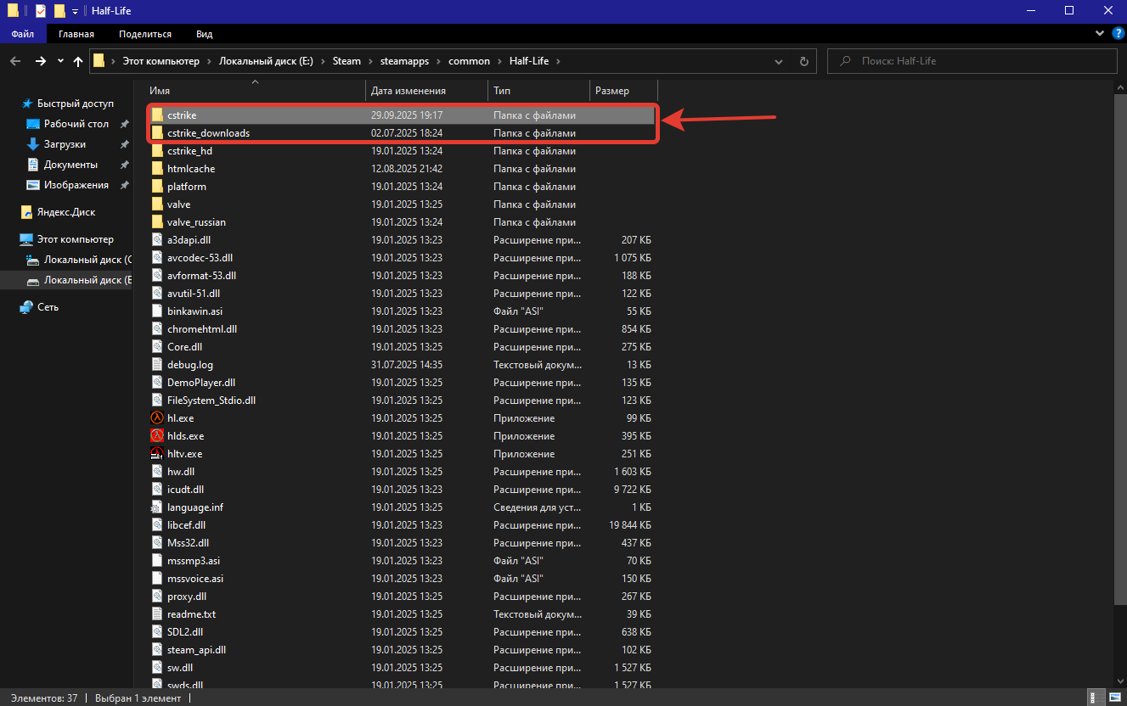Open the recent locations dropdown arrow
The image size is (1127, 706).
click(60, 61)
